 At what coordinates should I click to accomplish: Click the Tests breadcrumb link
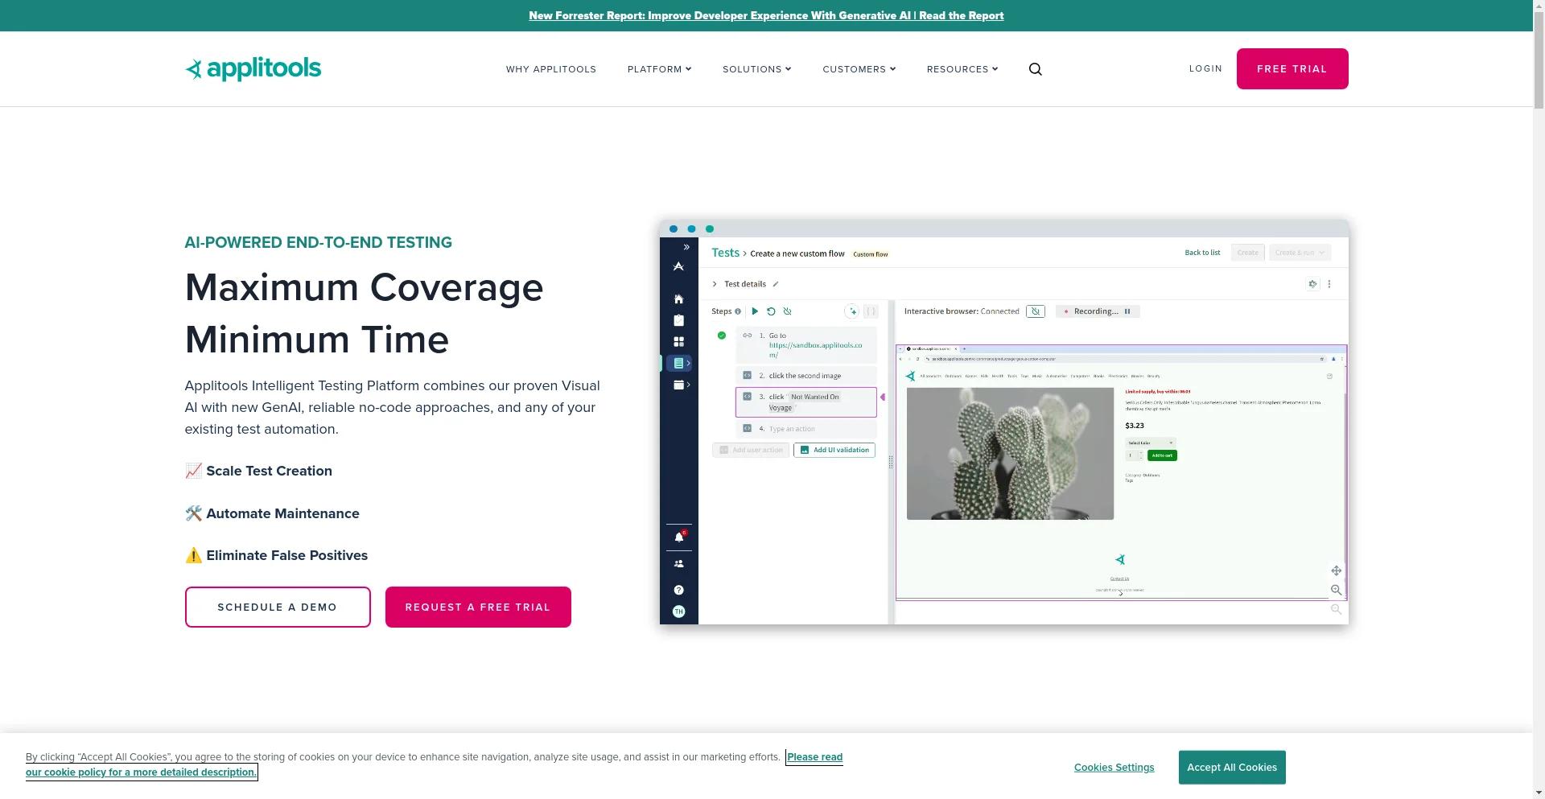[x=725, y=253]
